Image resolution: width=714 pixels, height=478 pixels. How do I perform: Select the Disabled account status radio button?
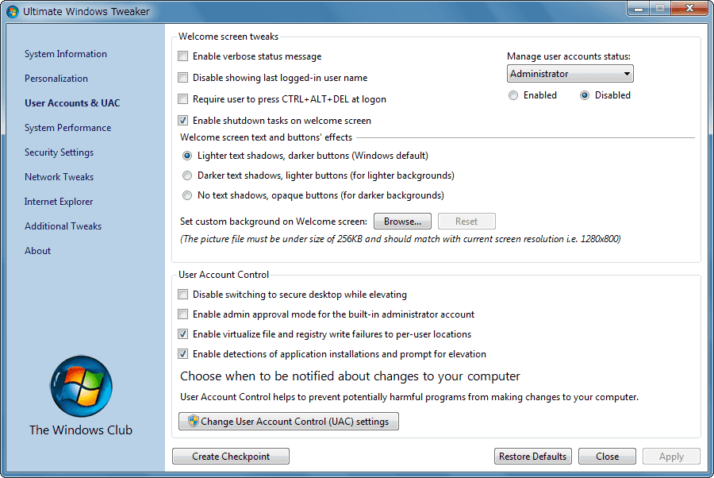pyautogui.click(x=585, y=95)
